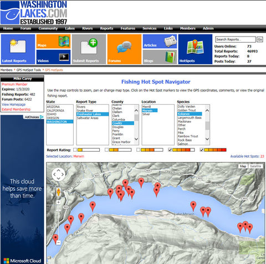Switch map to Satellite view
The height and width of the screenshot is (264, 266).
255,166
